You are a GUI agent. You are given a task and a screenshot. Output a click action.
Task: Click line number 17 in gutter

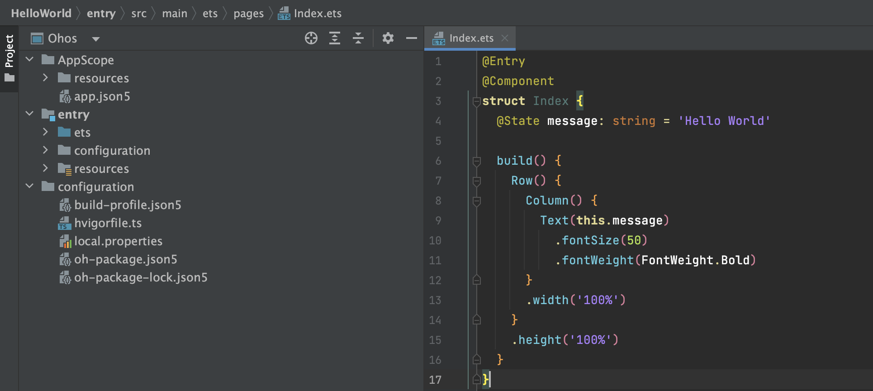(435, 380)
